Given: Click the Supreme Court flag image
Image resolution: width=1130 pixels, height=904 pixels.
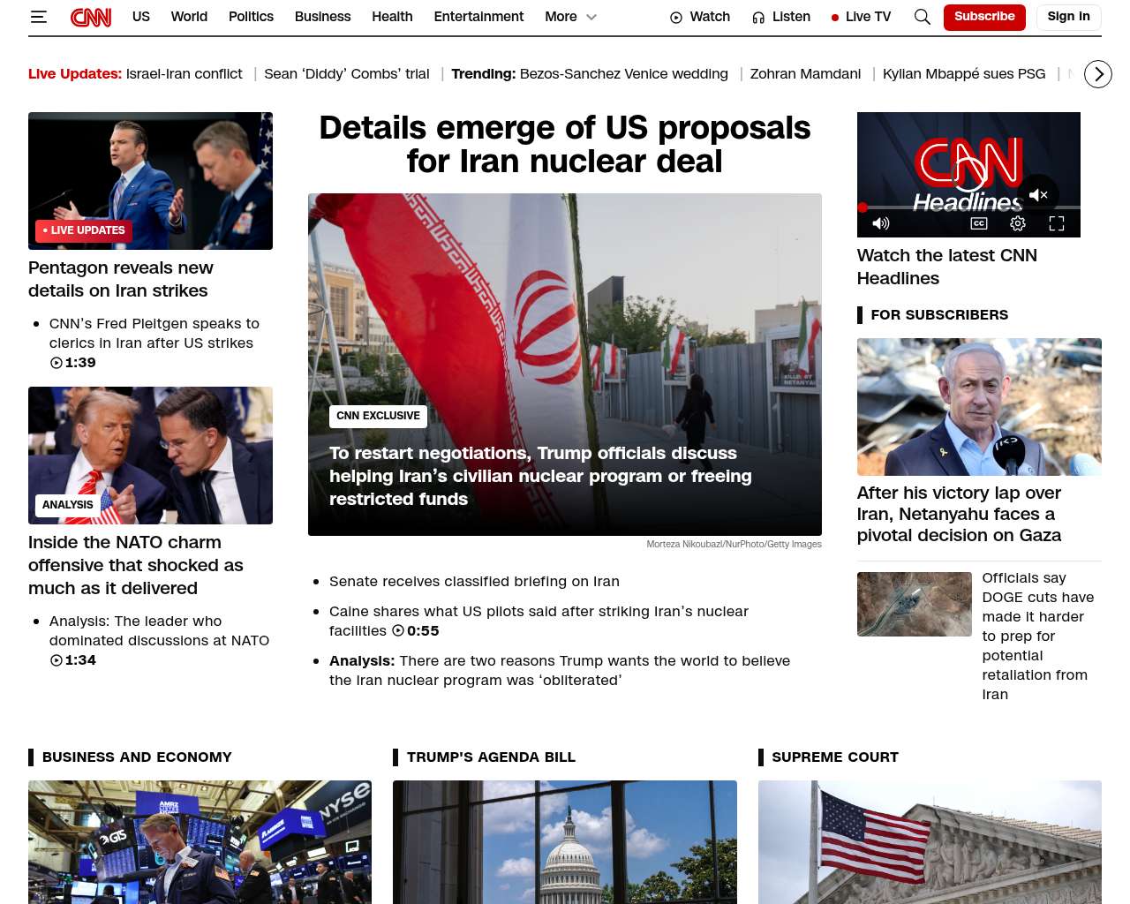Looking at the screenshot, I should point(930,842).
